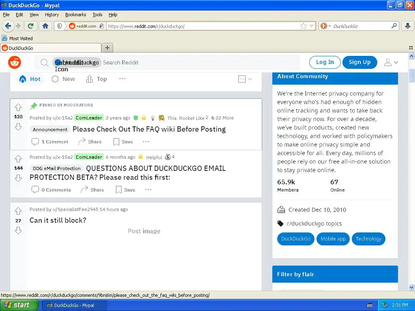Open the Most Visited bookmarks folder

click(17, 38)
